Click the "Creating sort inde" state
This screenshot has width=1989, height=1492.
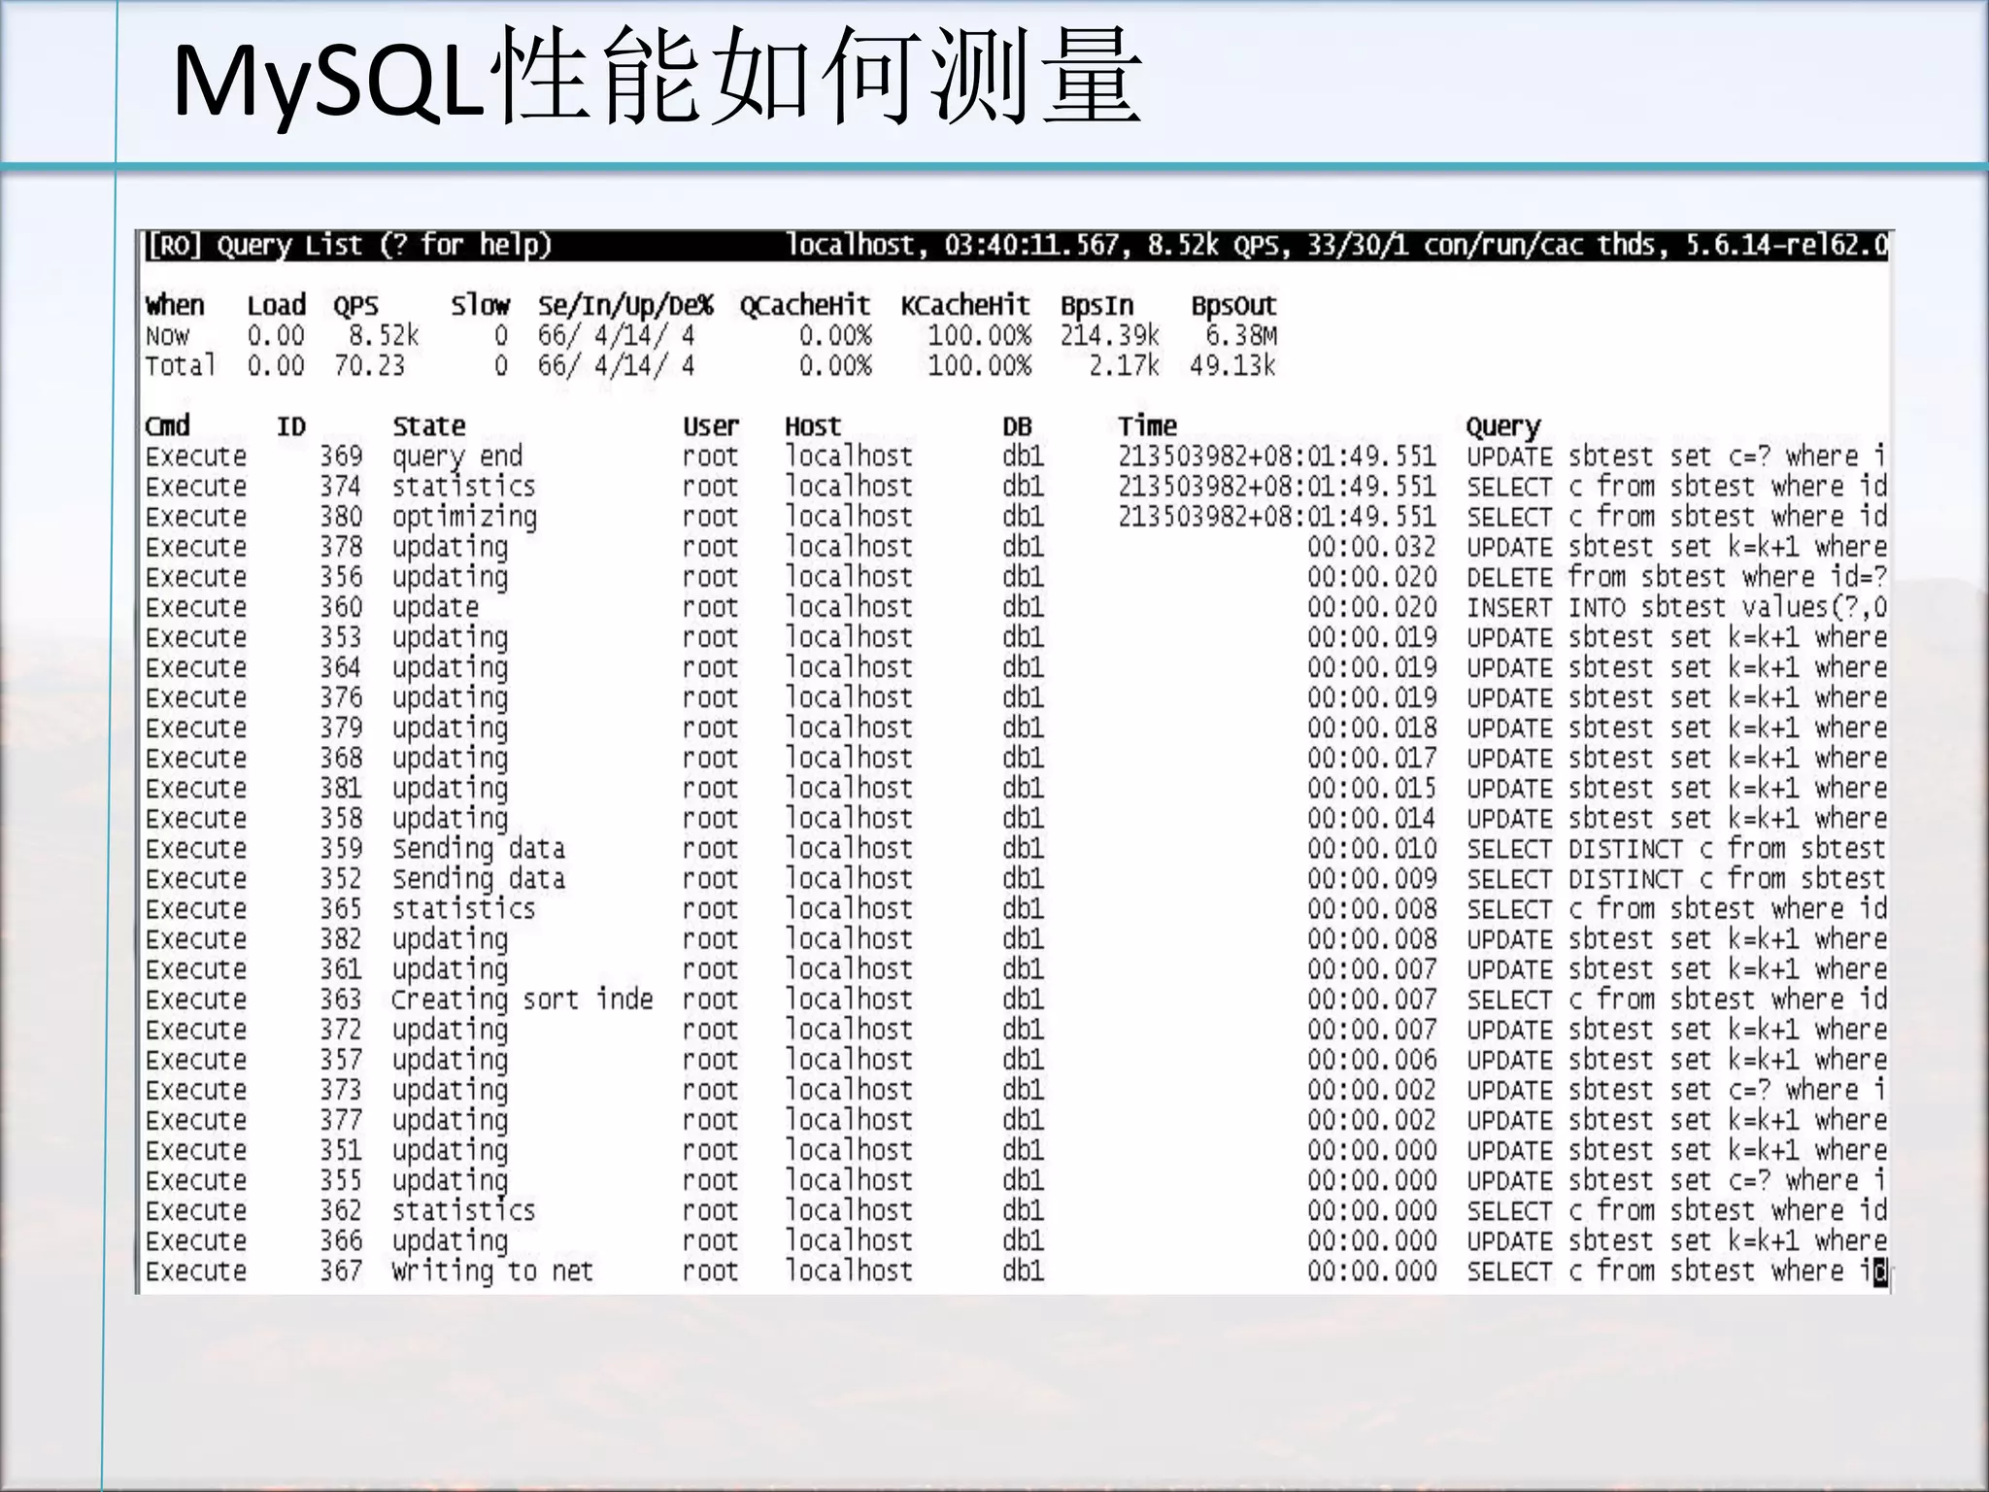(x=523, y=1000)
